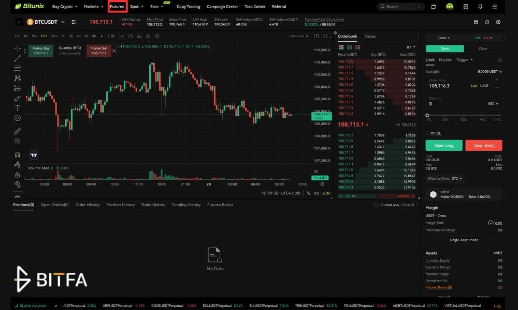Toggle percent scale on chart
Screen dimensions: 518x310
[x=308, y=193]
